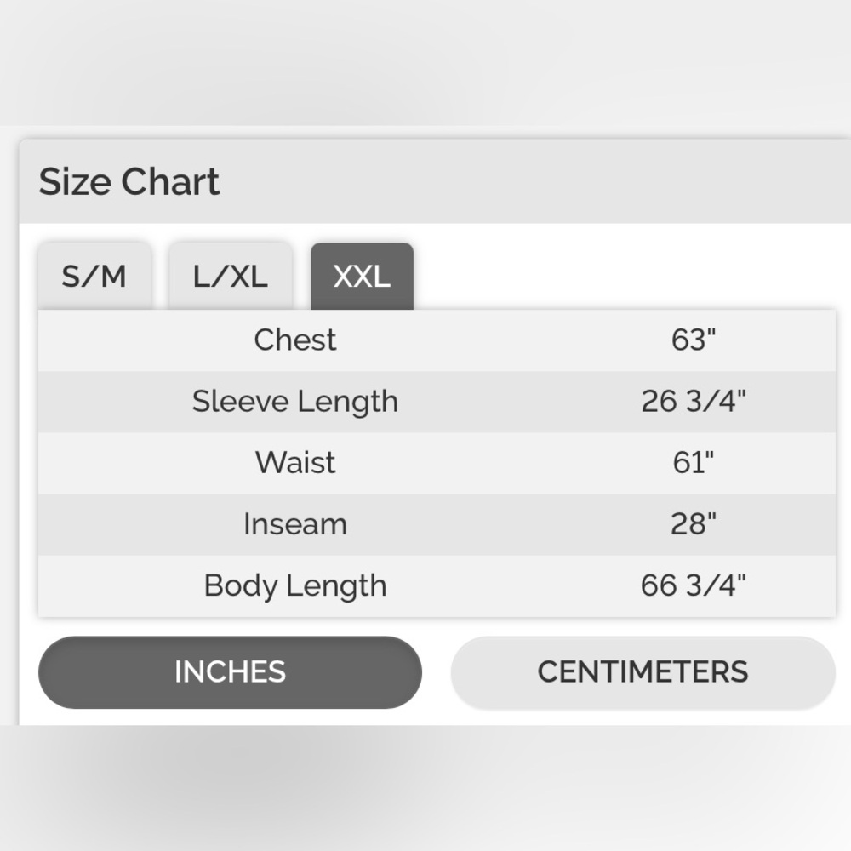
Task: Open the XXL size tab
Action: point(362,277)
